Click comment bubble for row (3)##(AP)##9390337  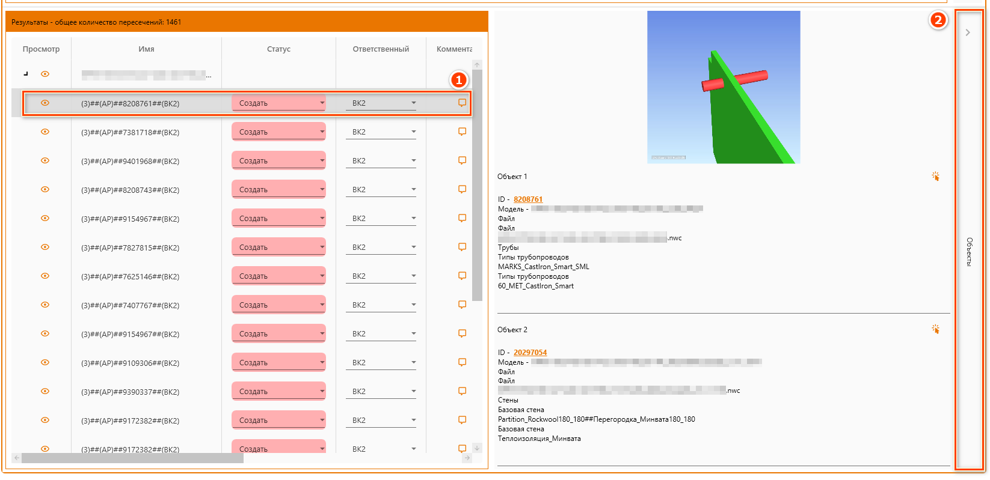coord(462,391)
